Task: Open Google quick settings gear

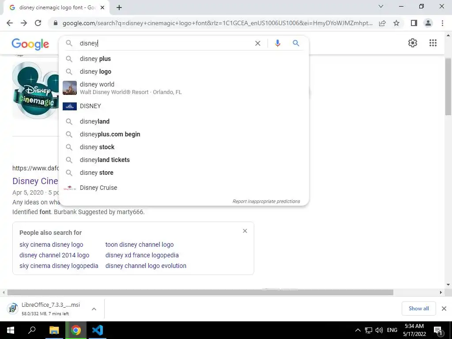Action: click(413, 43)
